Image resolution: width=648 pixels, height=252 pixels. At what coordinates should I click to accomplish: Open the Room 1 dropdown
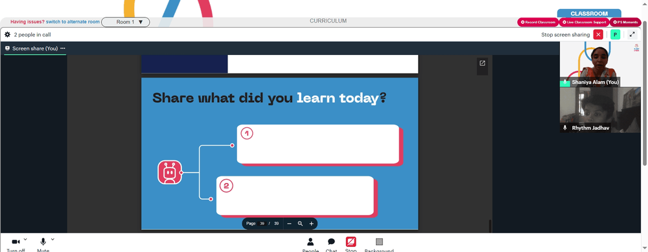[x=126, y=22]
